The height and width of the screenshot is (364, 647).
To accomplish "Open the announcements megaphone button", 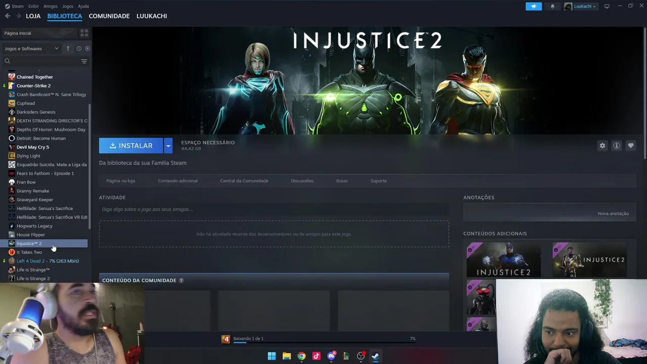I will coord(533,6).
